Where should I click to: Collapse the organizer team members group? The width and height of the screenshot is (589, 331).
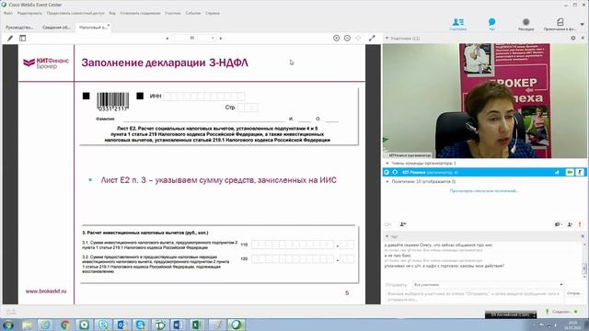387,164
